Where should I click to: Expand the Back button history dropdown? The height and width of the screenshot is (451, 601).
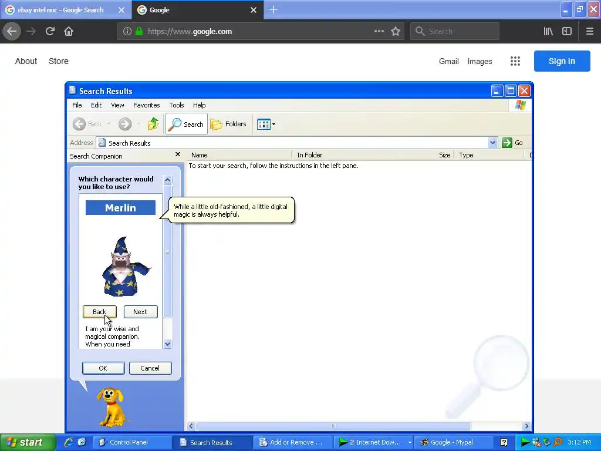coord(109,124)
